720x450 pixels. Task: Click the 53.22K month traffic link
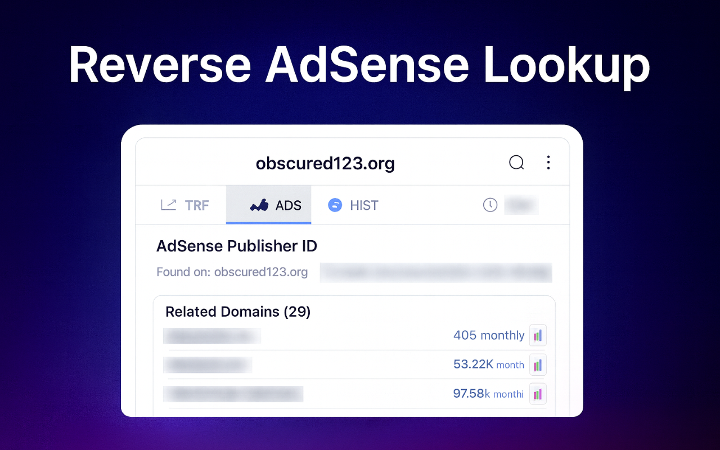[x=488, y=364]
